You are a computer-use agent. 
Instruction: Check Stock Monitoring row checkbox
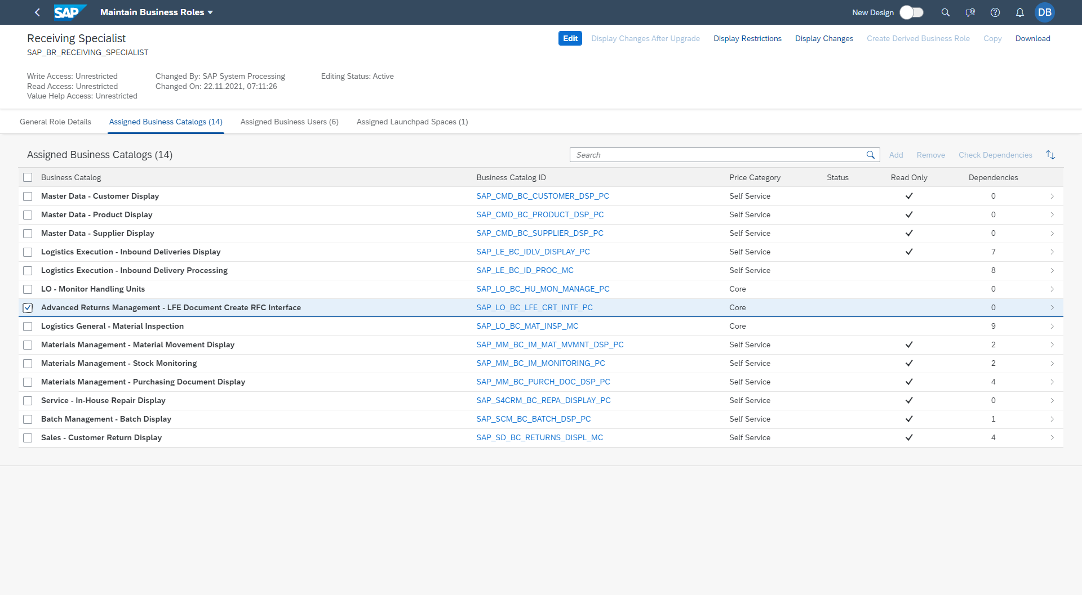click(x=28, y=364)
